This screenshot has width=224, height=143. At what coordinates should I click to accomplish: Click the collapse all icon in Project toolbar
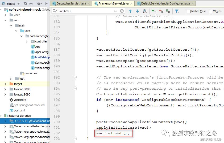[x=31, y=4]
